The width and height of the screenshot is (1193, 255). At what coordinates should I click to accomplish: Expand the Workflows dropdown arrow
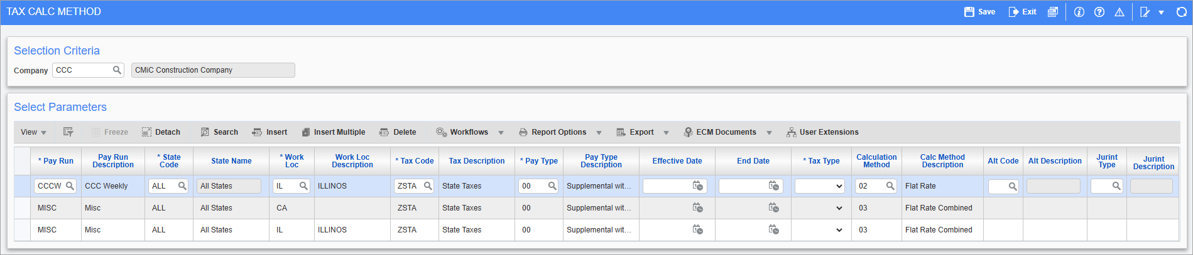pyautogui.click(x=501, y=133)
